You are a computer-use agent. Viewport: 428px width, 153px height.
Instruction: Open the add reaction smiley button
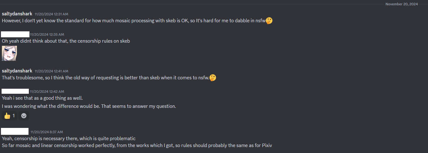click(24, 116)
